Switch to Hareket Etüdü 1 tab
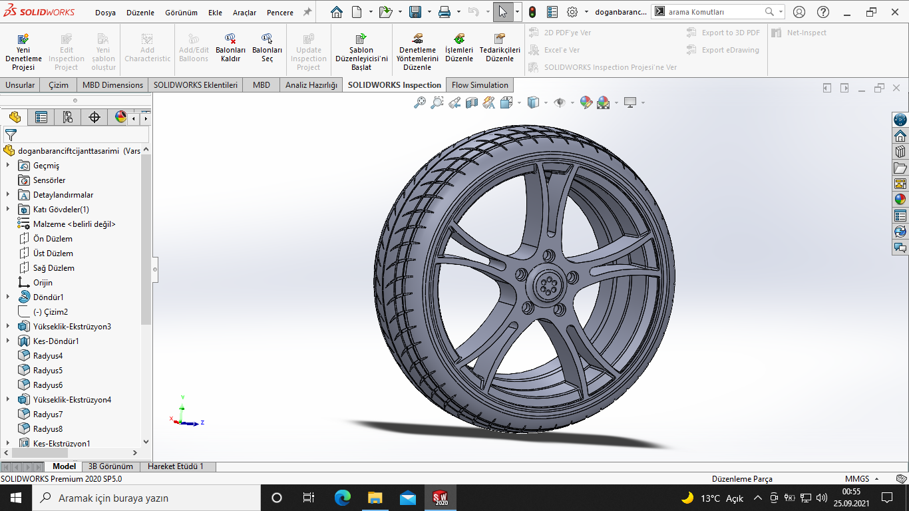 [x=176, y=466]
